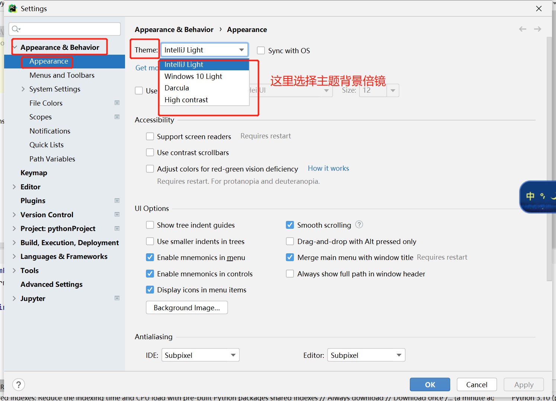Select Keymap in settings tree
556x401 pixels.
click(x=34, y=173)
